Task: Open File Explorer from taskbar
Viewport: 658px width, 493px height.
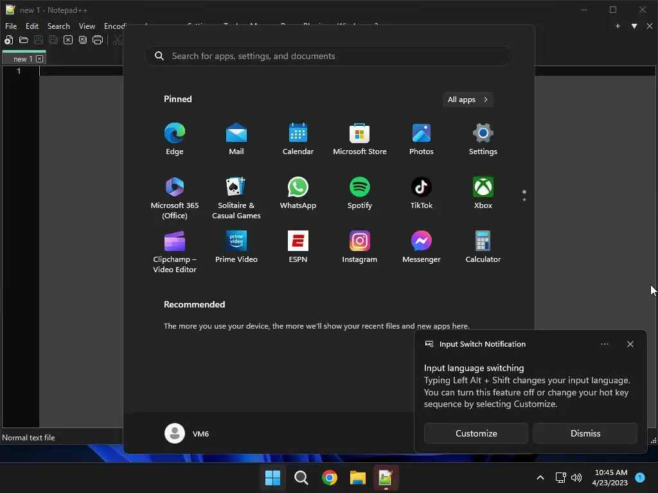Action: 358,478
